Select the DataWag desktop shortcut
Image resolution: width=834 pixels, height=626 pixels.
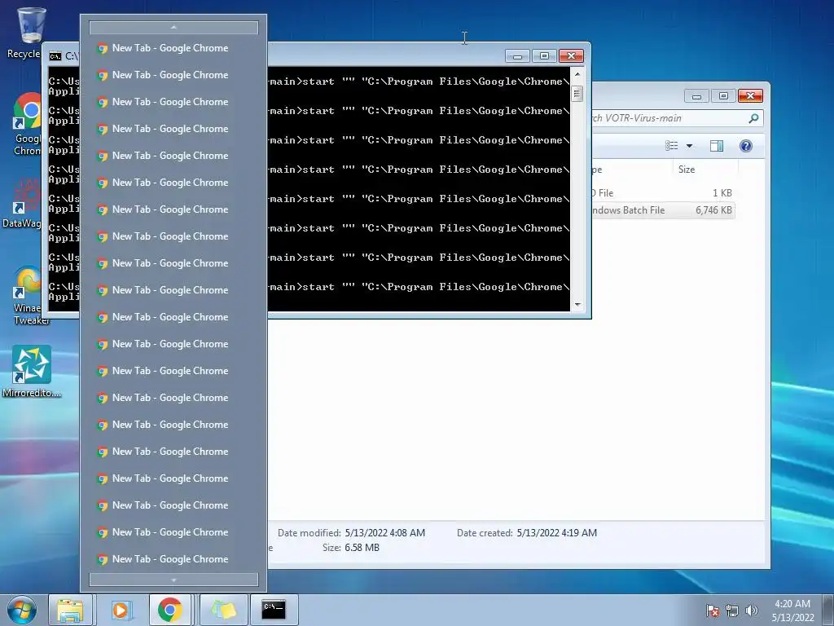[22, 203]
